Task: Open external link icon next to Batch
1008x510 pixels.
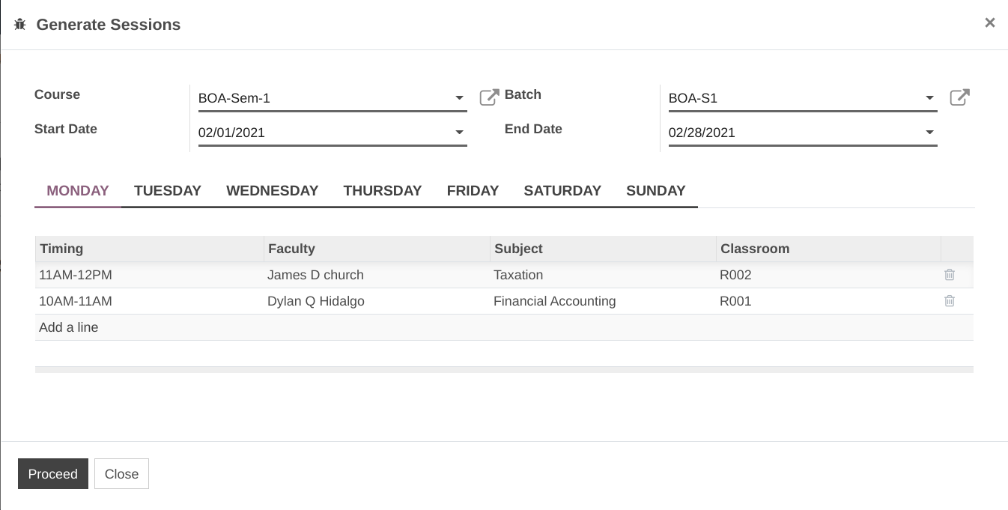Action: (959, 97)
